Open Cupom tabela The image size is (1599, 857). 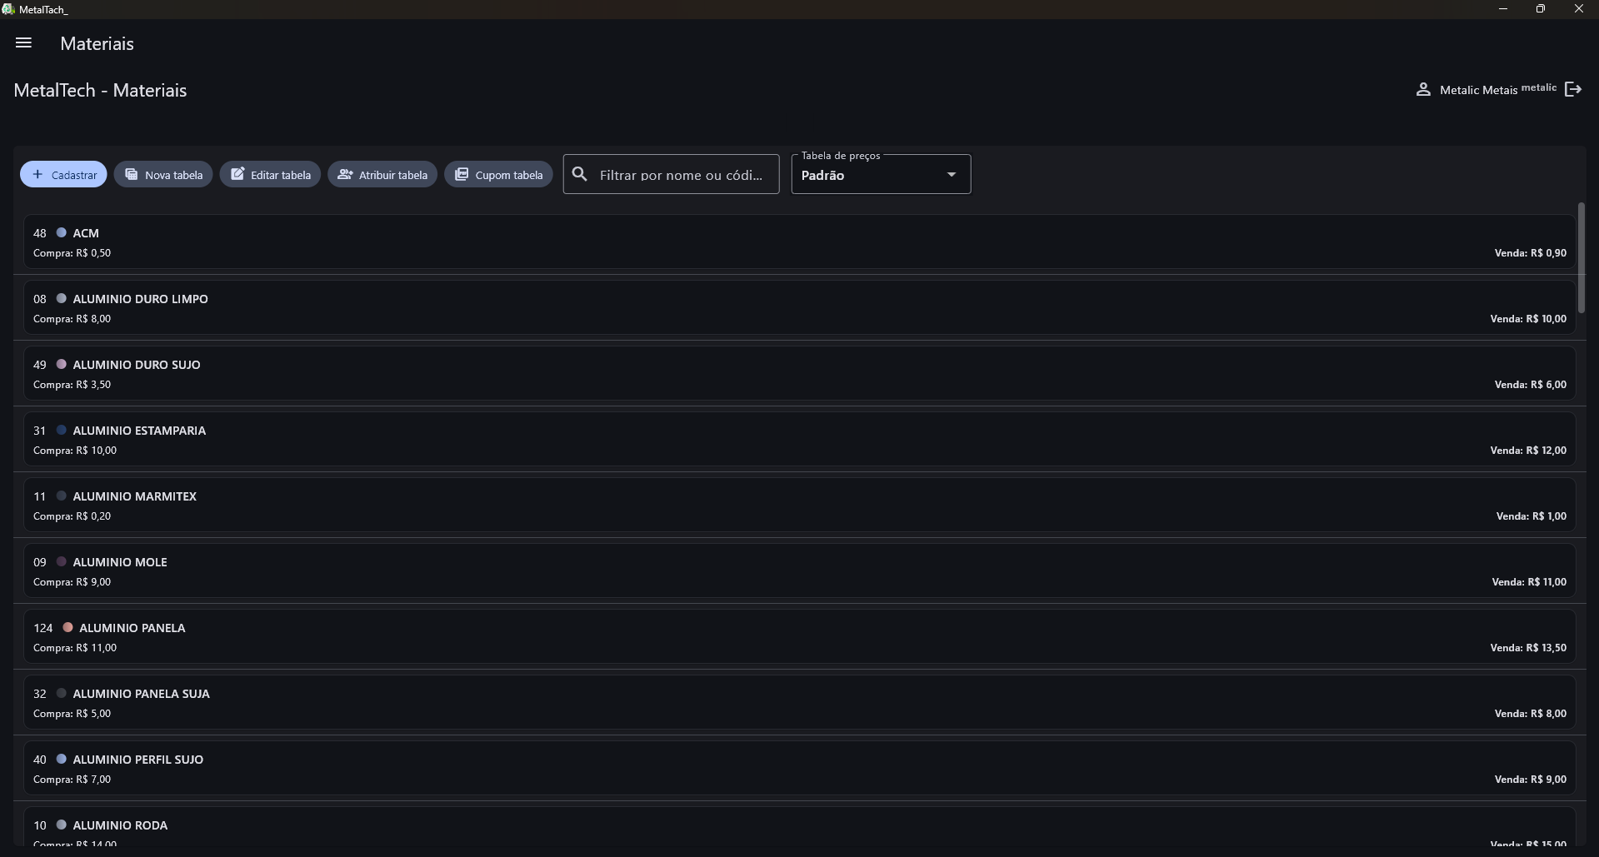[x=498, y=174]
